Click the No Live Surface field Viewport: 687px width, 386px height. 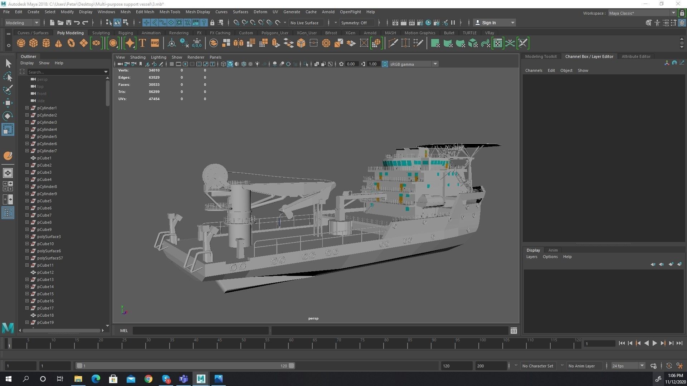(306, 23)
